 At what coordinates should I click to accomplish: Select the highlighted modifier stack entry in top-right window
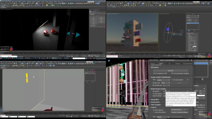click(192, 23)
